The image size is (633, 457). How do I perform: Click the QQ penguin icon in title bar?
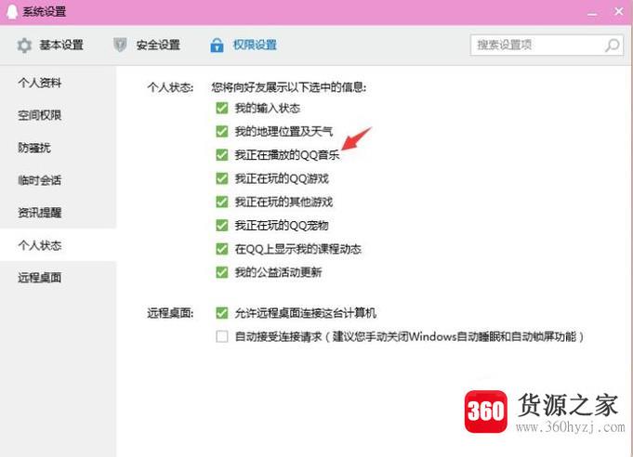[x=12, y=12]
